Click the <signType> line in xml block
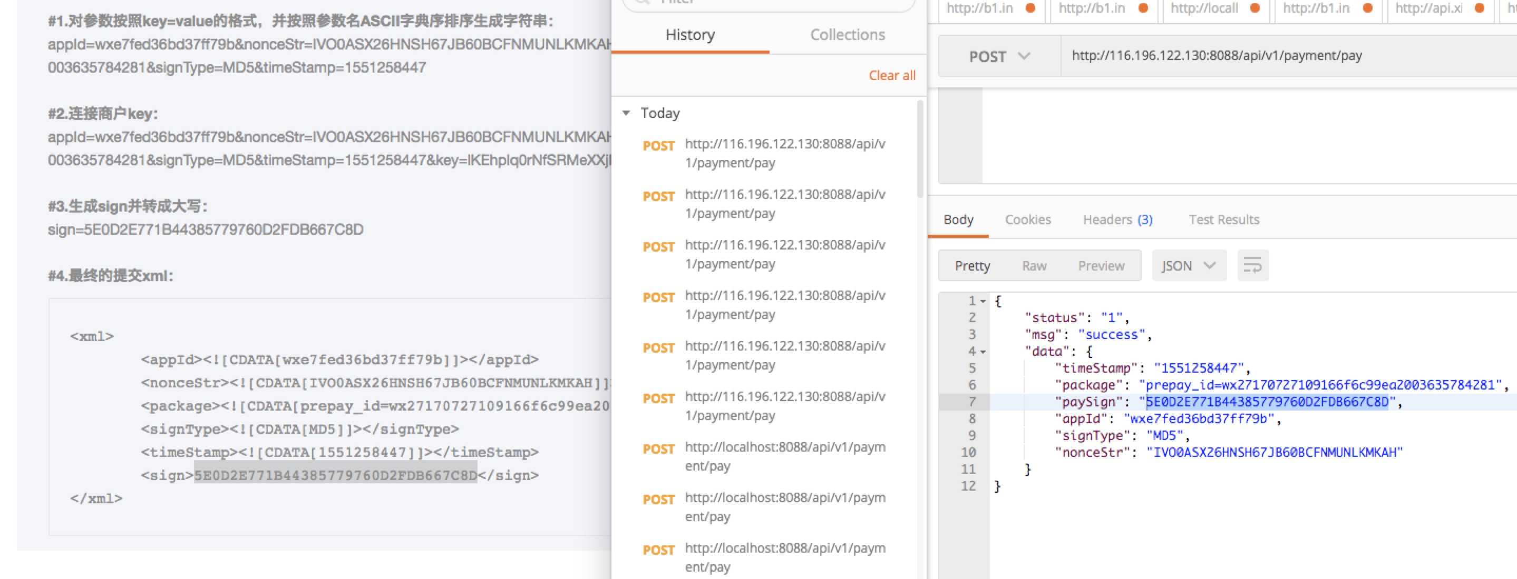 coord(300,430)
